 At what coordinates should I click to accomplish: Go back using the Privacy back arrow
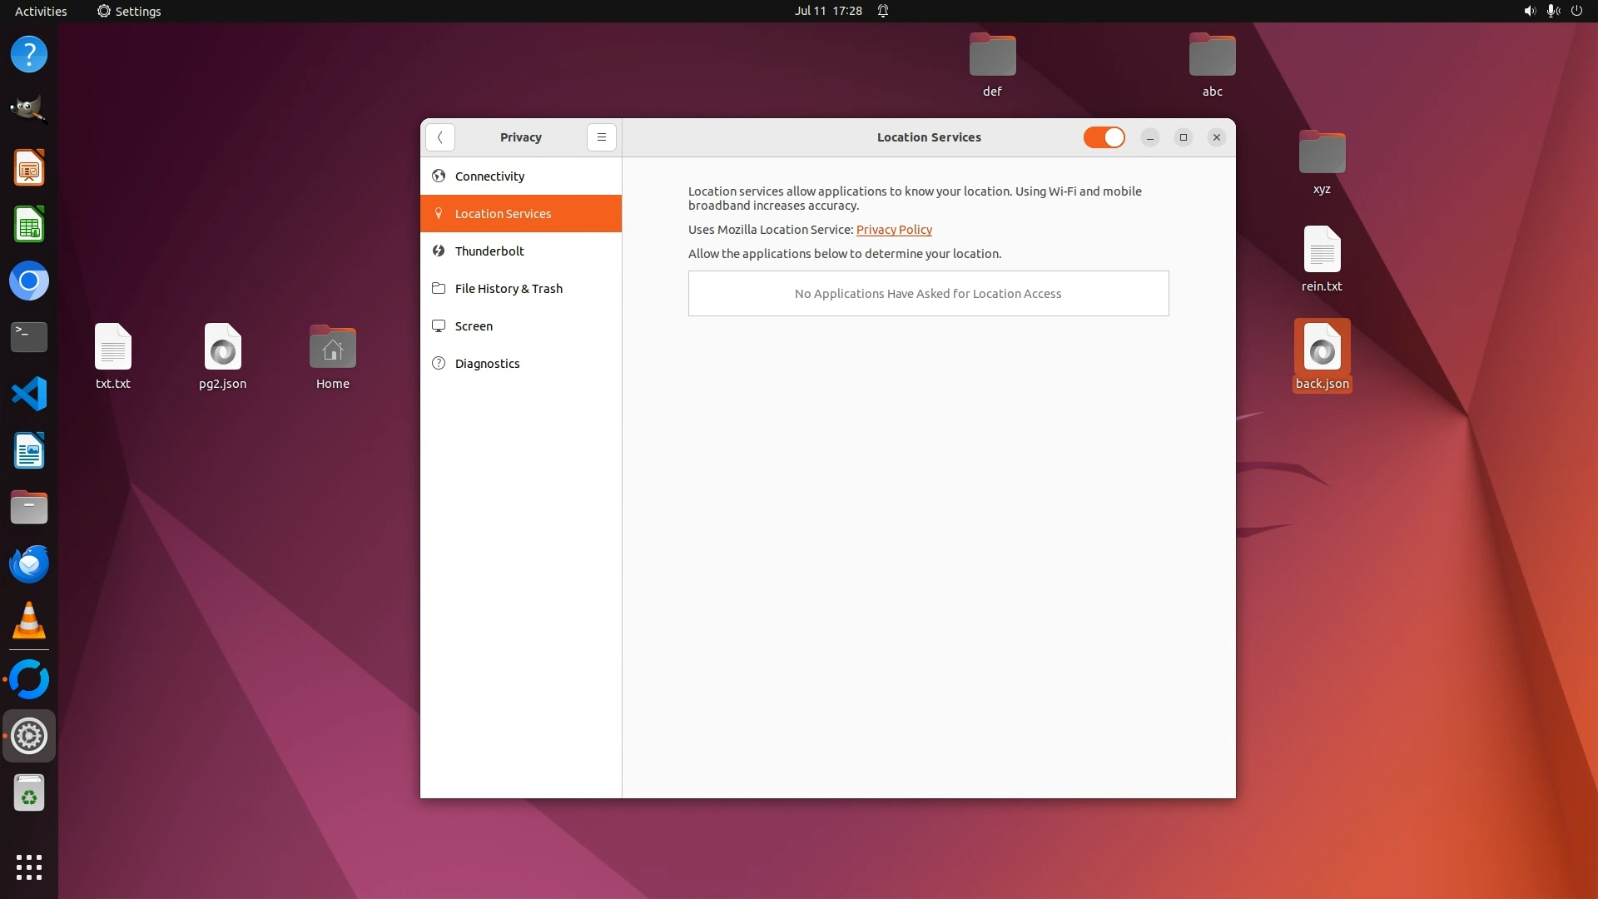click(439, 137)
